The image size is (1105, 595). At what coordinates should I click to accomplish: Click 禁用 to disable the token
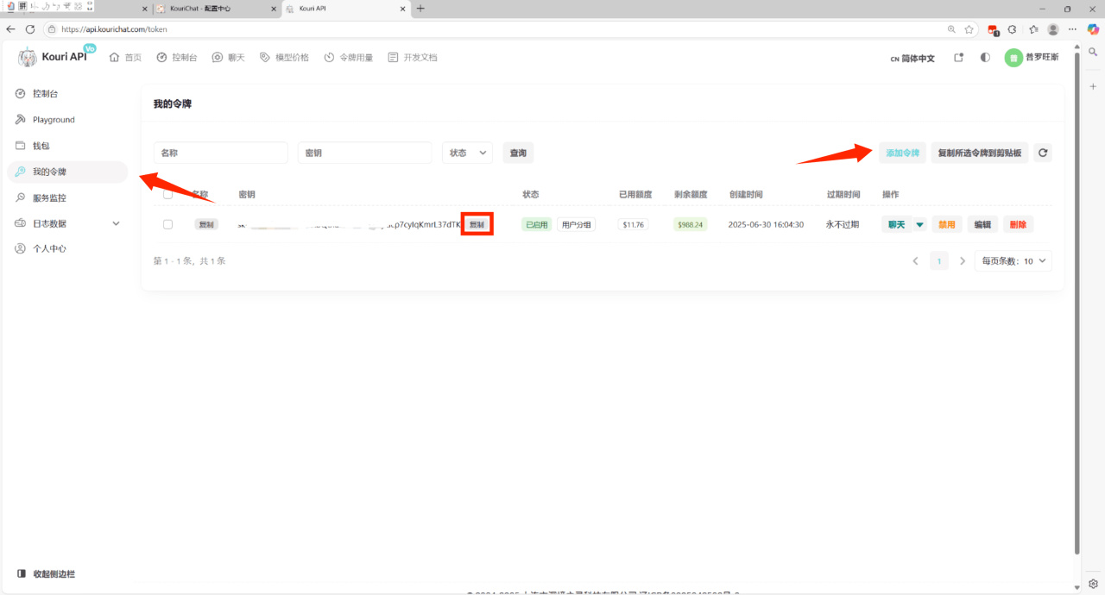click(947, 224)
